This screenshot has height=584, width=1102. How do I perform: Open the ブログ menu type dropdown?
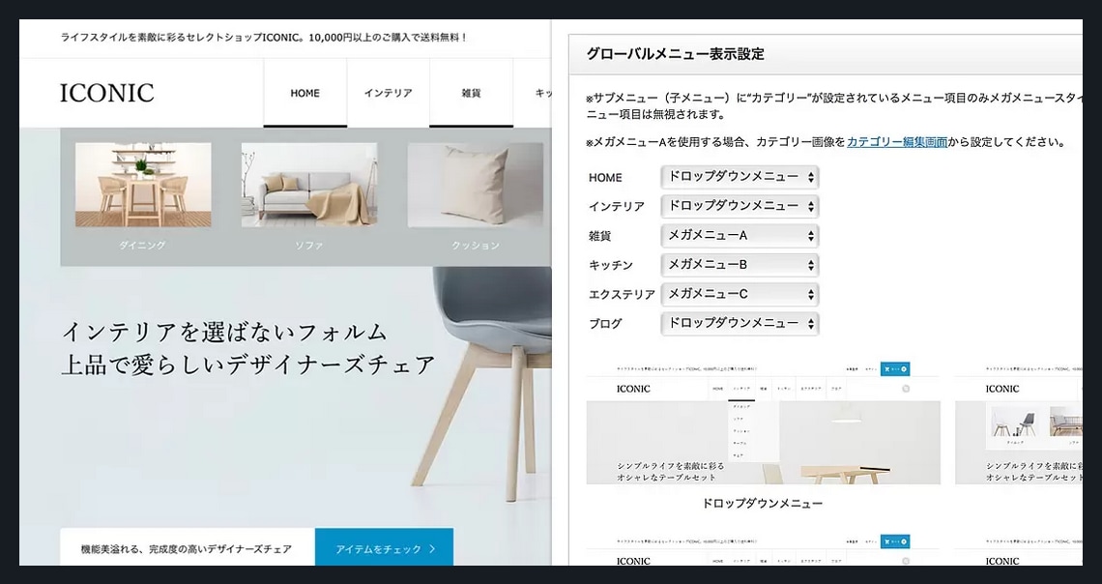(x=739, y=323)
